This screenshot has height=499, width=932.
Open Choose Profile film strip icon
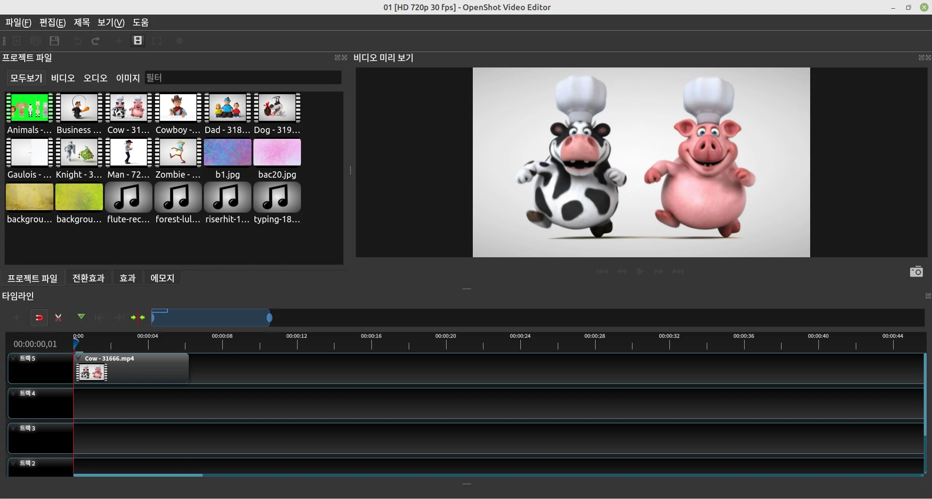pyautogui.click(x=138, y=41)
